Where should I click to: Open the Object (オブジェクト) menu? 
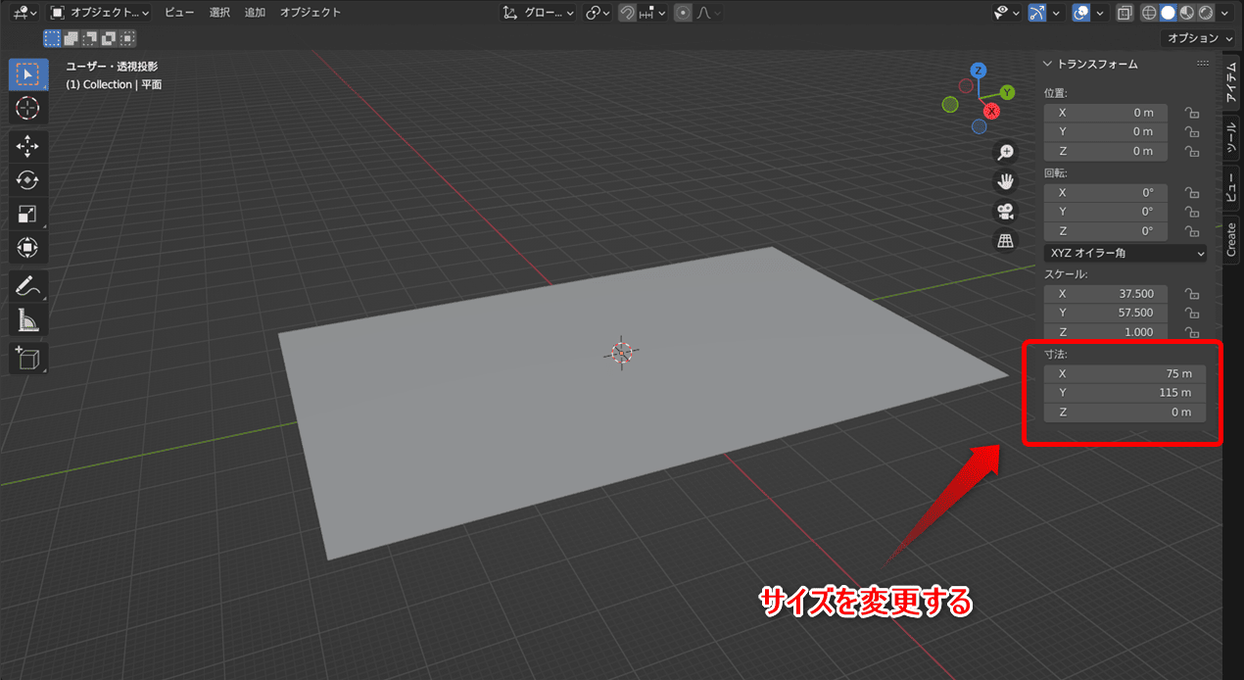coord(311,13)
